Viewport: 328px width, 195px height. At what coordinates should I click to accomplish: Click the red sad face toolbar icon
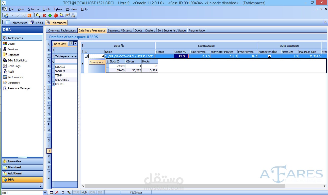56,15
